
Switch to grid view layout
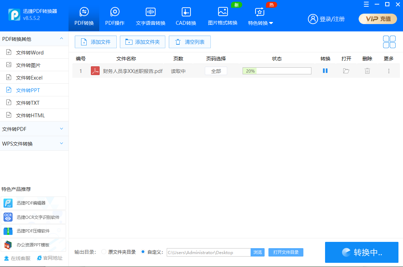click(389, 41)
